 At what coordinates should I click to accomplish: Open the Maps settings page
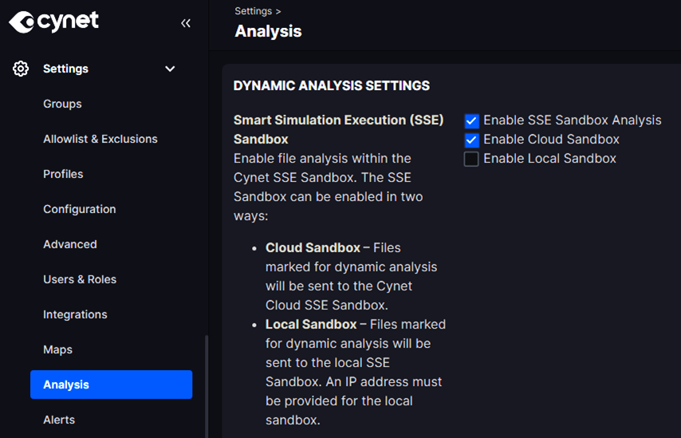coord(57,349)
